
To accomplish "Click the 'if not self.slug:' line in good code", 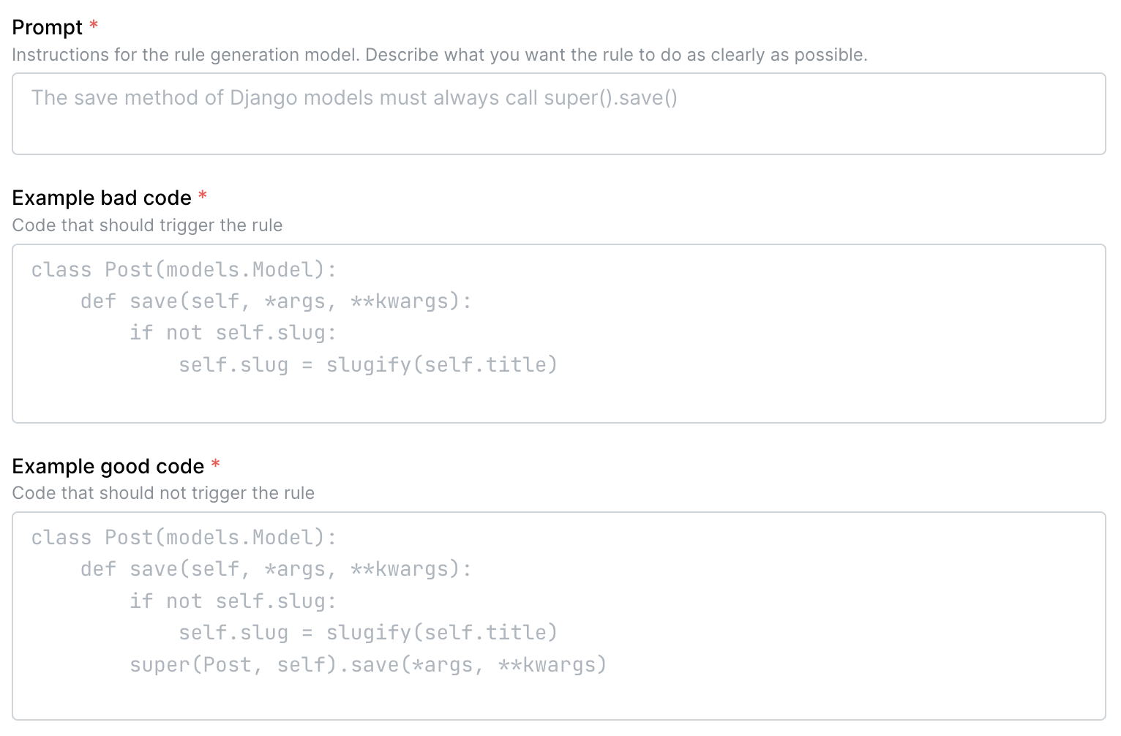I will (233, 601).
